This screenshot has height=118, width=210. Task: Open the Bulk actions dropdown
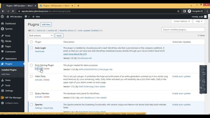(x=41, y=36)
